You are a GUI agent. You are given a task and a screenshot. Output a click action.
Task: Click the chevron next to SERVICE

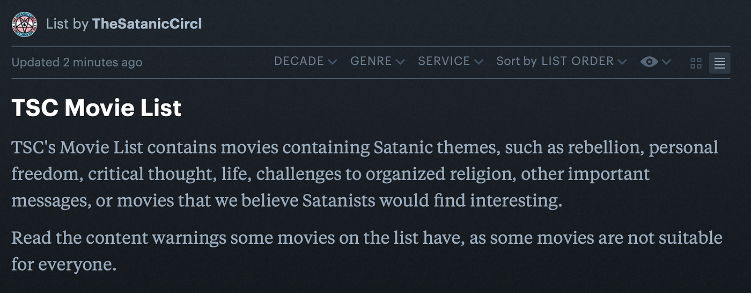[x=478, y=62]
